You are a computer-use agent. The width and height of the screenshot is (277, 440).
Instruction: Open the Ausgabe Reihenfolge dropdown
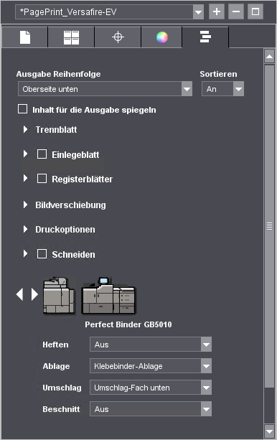tap(105, 89)
